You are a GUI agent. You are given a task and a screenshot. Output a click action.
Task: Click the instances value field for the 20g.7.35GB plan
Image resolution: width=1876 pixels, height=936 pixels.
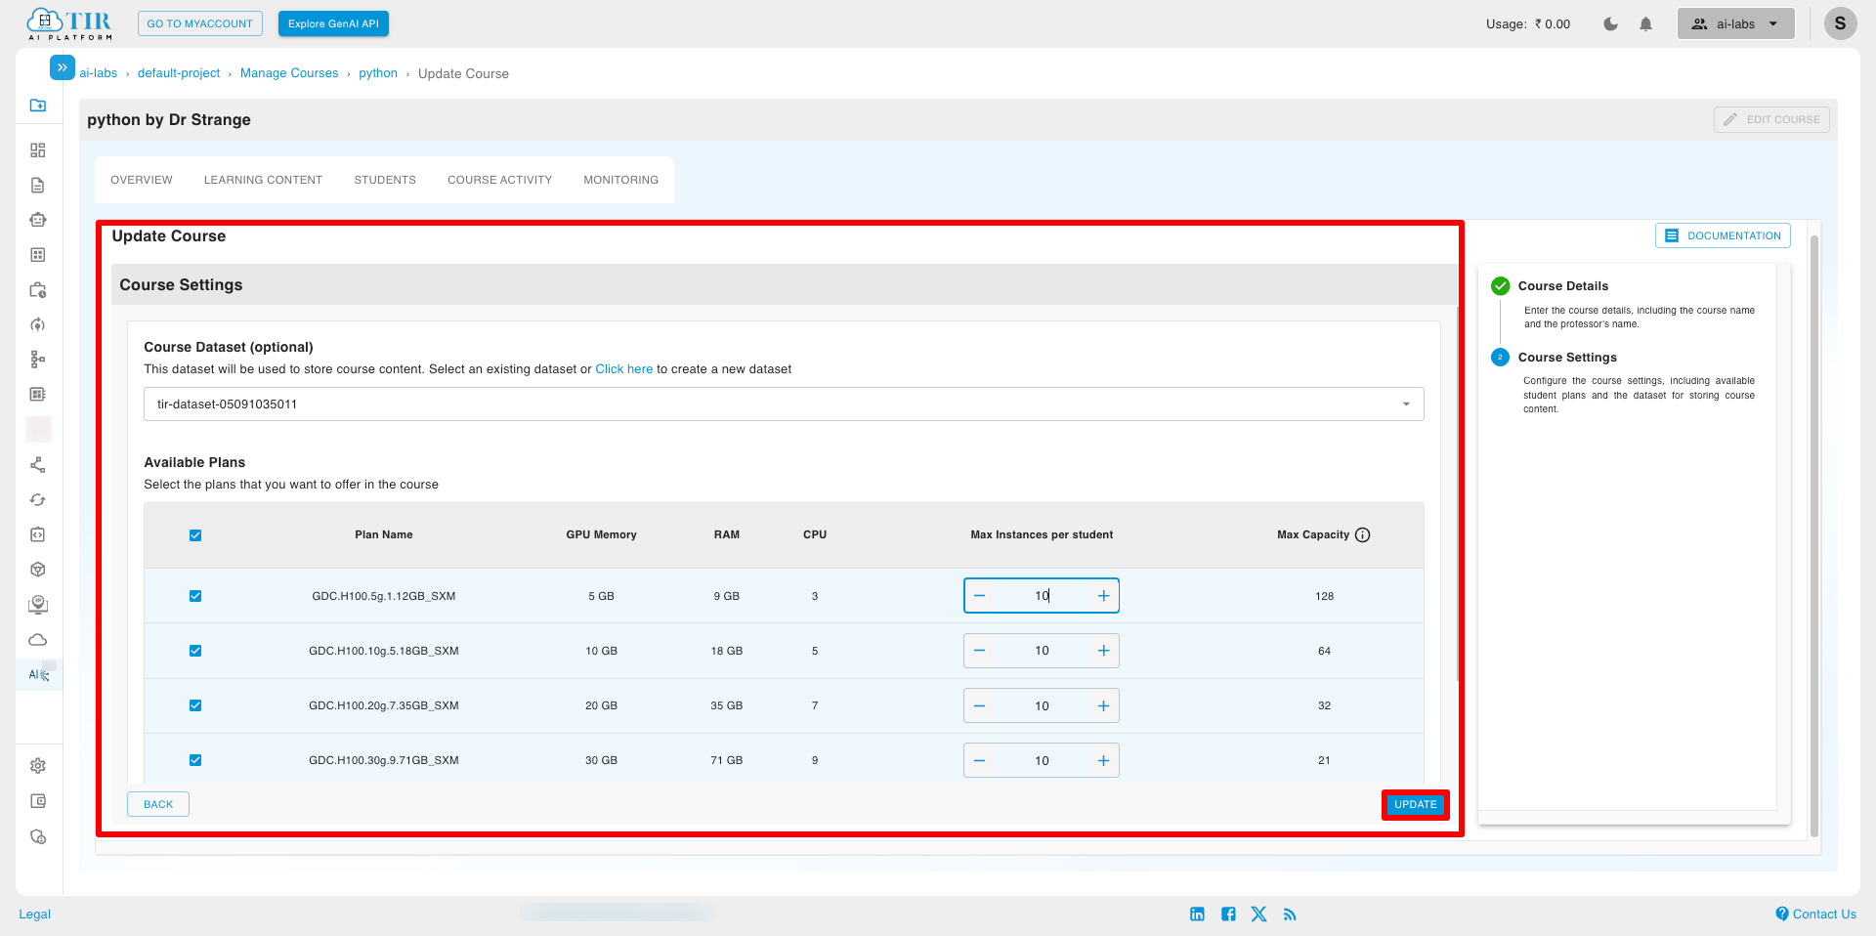tap(1042, 705)
